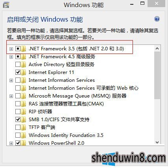Expand the Internet Information Services node

click(11, 80)
